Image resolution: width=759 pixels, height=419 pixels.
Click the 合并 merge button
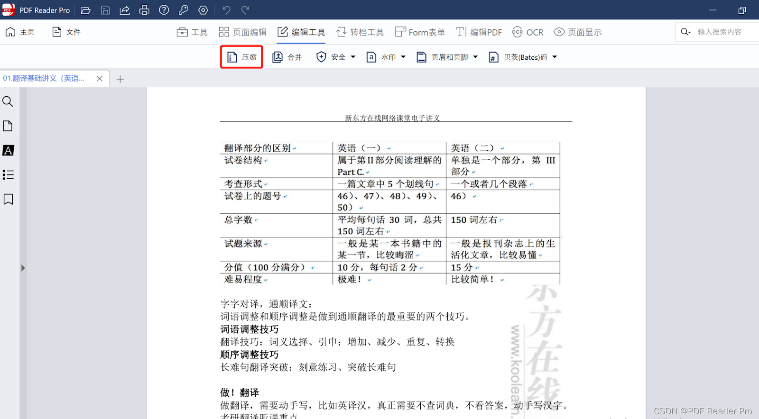[287, 57]
